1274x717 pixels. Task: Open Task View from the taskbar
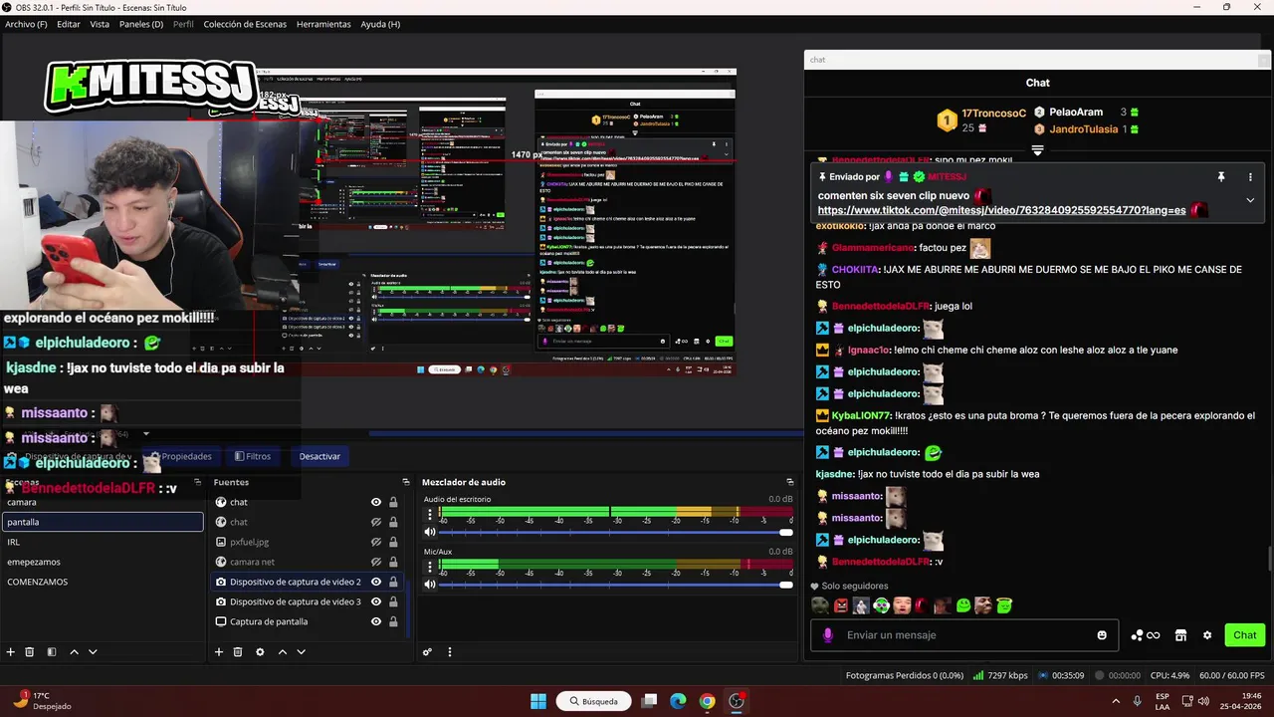[x=649, y=701]
